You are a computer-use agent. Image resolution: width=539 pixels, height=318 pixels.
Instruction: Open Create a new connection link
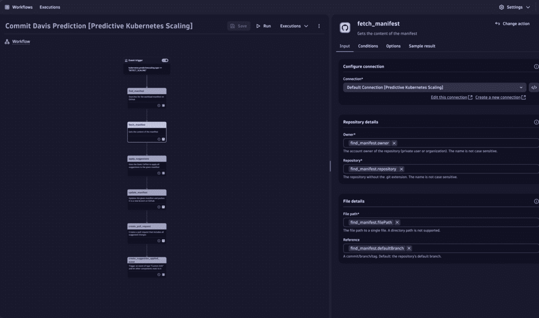point(501,97)
